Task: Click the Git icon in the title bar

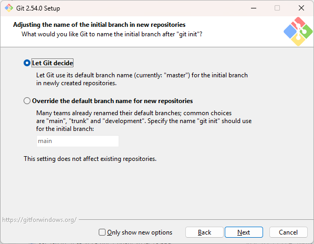Action: [x=8, y=8]
